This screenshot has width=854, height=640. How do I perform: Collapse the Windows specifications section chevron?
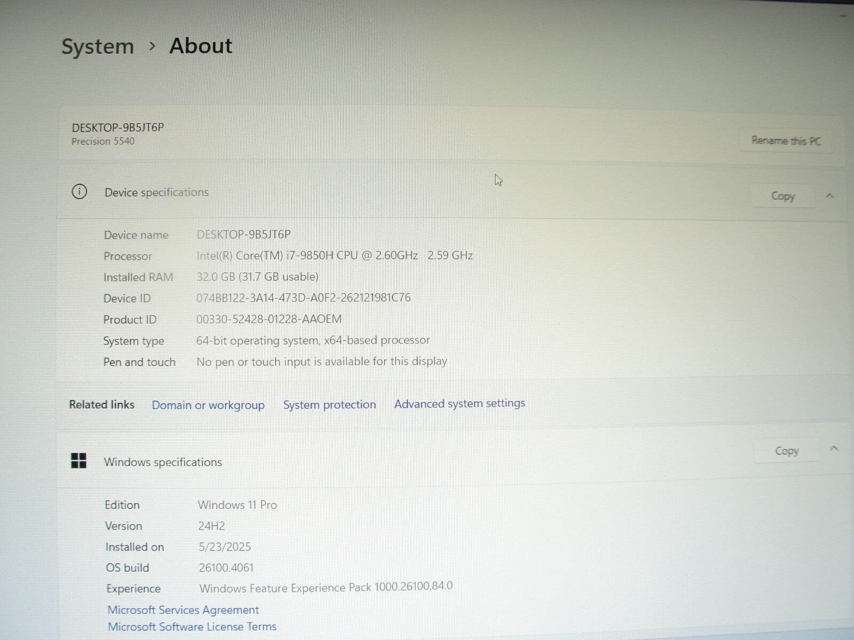[834, 449]
